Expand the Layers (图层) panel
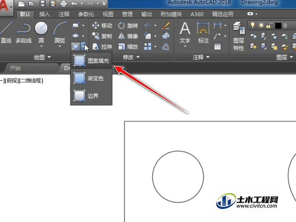Viewport: 296px width, 222px height. click(285, 57)
